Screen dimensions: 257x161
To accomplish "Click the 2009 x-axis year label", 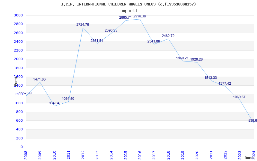I will tap(40, 155).
